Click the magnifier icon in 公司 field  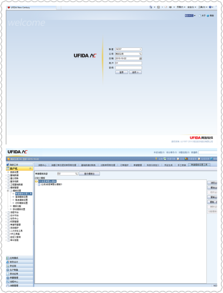point(140,54)
